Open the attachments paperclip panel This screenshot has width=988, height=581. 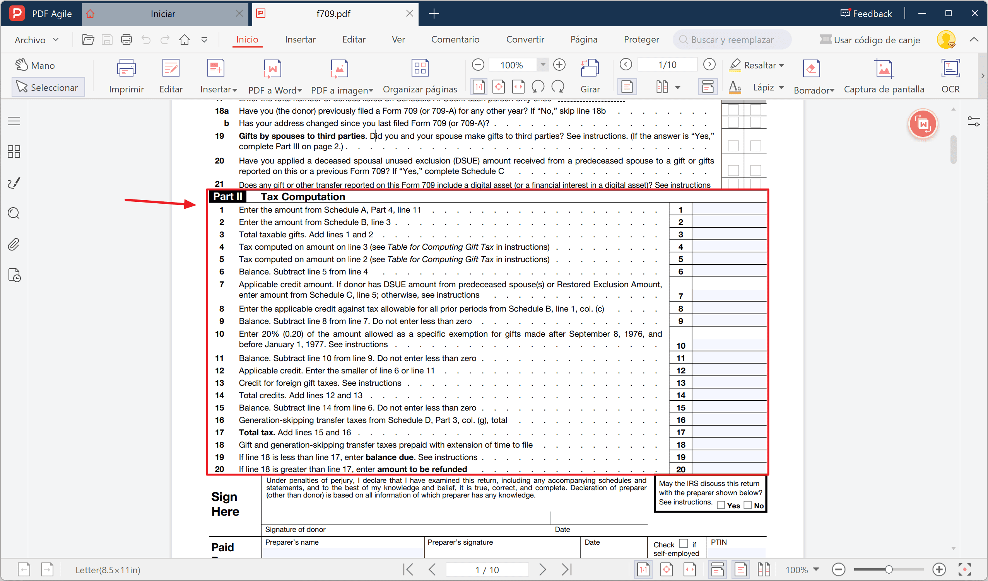pos(14,244)
